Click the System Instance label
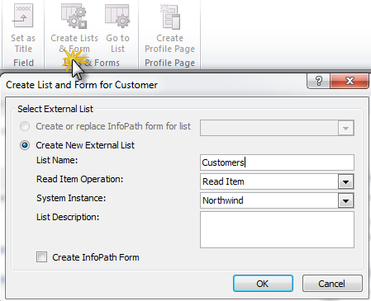This screenshot has width=371, height=301. pyautogui.click(x=71, y=198)
